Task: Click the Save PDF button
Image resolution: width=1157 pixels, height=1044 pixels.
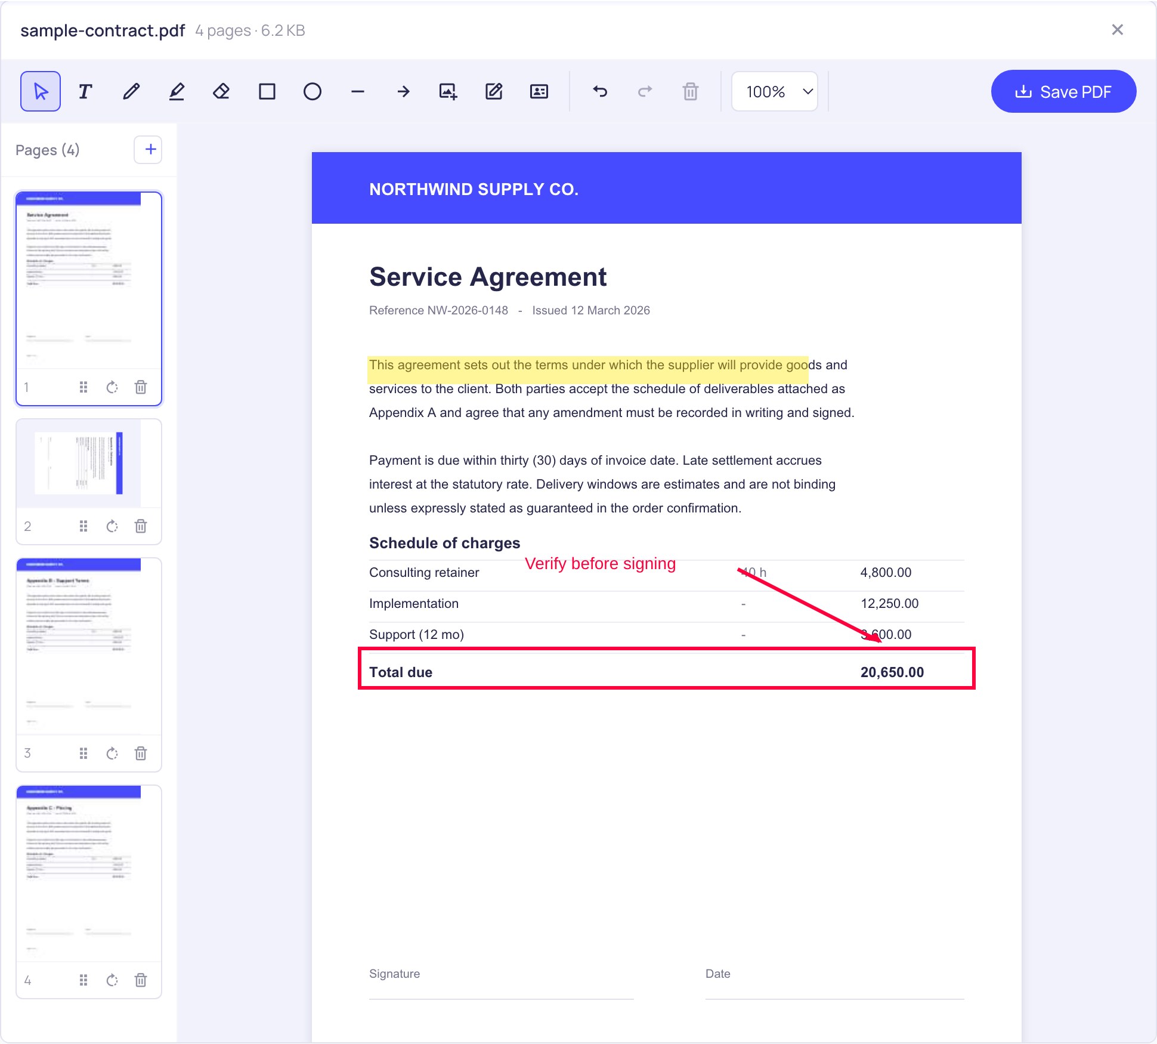Action: (x=1063, y=91)
